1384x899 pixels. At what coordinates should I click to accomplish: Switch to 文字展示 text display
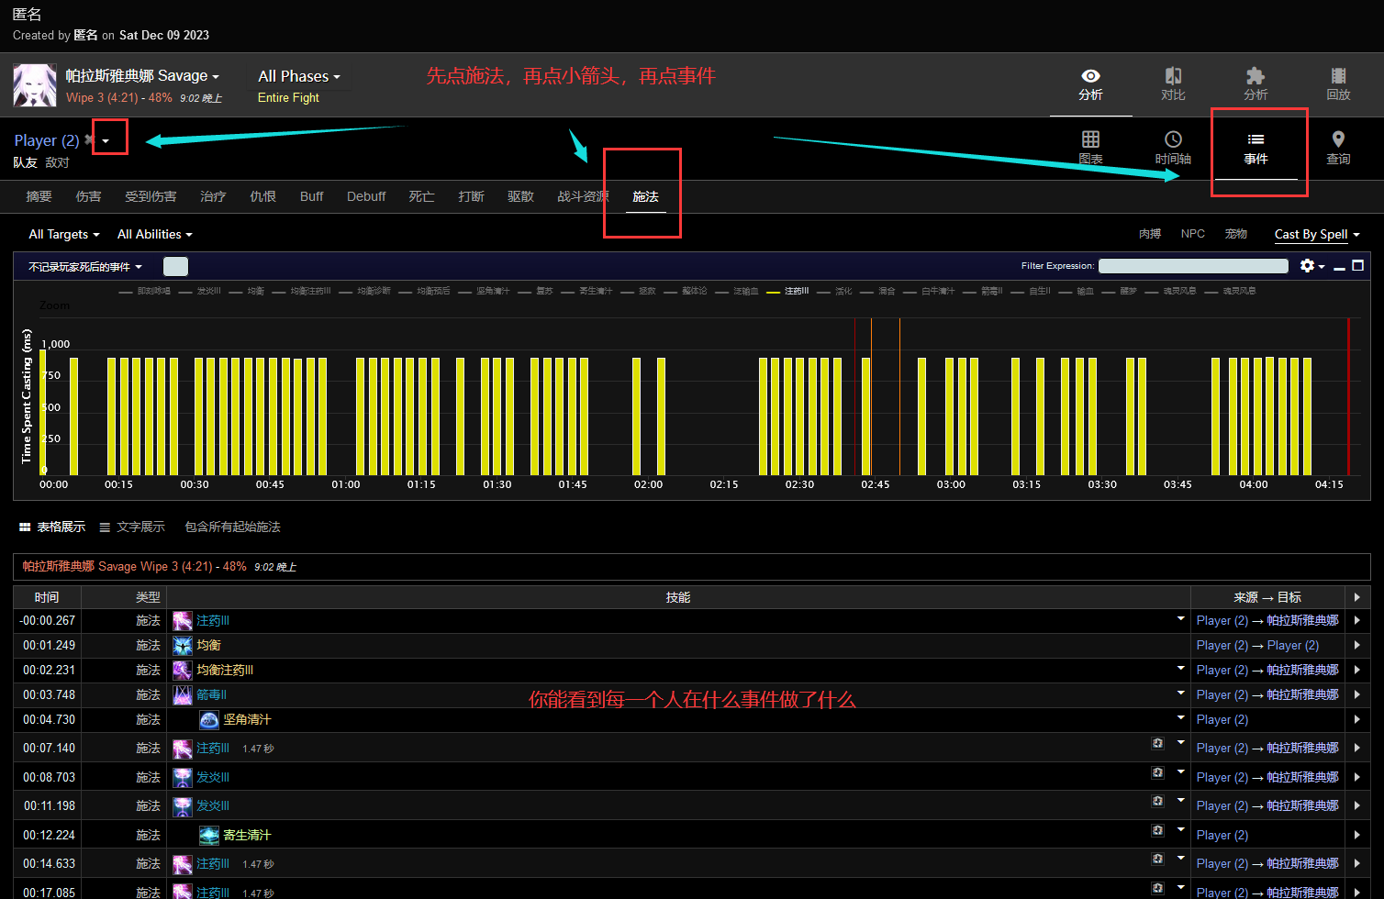[132, 527]
